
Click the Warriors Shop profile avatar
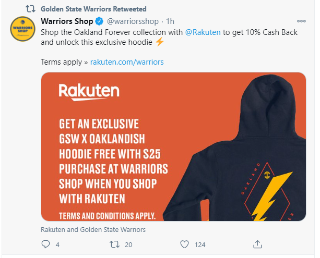(x=22, y=29)
